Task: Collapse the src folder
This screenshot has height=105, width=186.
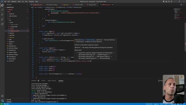Action: tap(17, 18)
